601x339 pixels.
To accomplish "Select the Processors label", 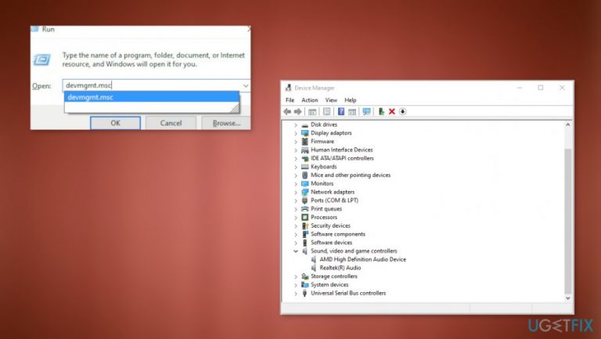I will (x=324, y=218).
